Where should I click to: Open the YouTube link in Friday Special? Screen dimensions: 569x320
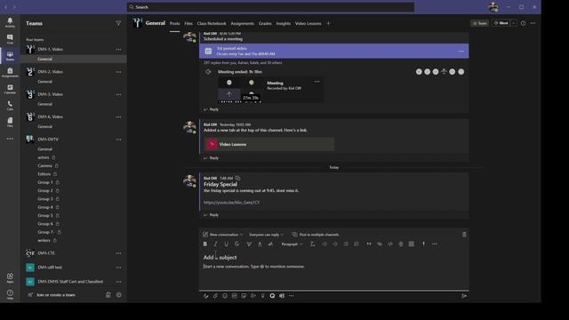[x=231, y=203]
